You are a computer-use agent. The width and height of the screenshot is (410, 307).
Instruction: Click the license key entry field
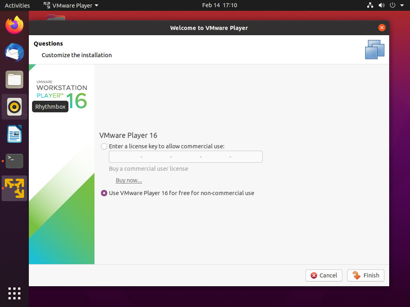pos(186,157)
